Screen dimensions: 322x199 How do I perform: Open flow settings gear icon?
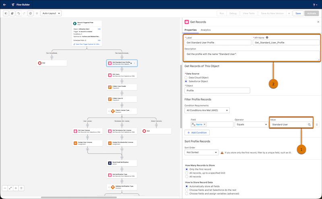[x=37, y=13]
